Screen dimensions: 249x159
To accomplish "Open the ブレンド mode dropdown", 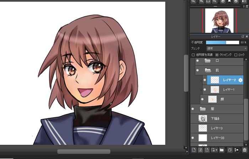I will (226, 48).
